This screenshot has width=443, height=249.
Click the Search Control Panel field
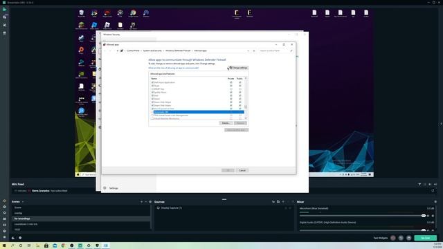coord(275,50)
